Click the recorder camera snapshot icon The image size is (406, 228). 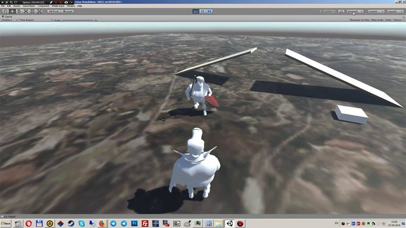coord(66,2)
